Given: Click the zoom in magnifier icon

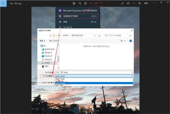Looking at the screenshot, I should pos(139,3).
